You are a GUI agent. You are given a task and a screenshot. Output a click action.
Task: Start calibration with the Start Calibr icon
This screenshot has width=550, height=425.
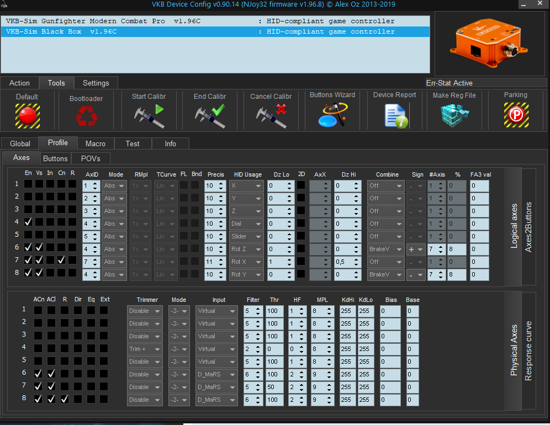[149, 115]
